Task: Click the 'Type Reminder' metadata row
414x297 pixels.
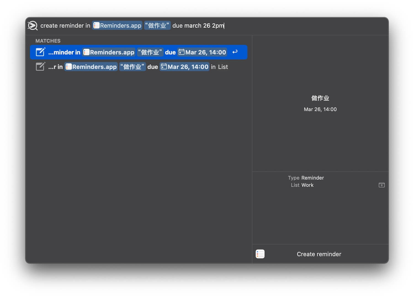Action: [x=306, y=178]
